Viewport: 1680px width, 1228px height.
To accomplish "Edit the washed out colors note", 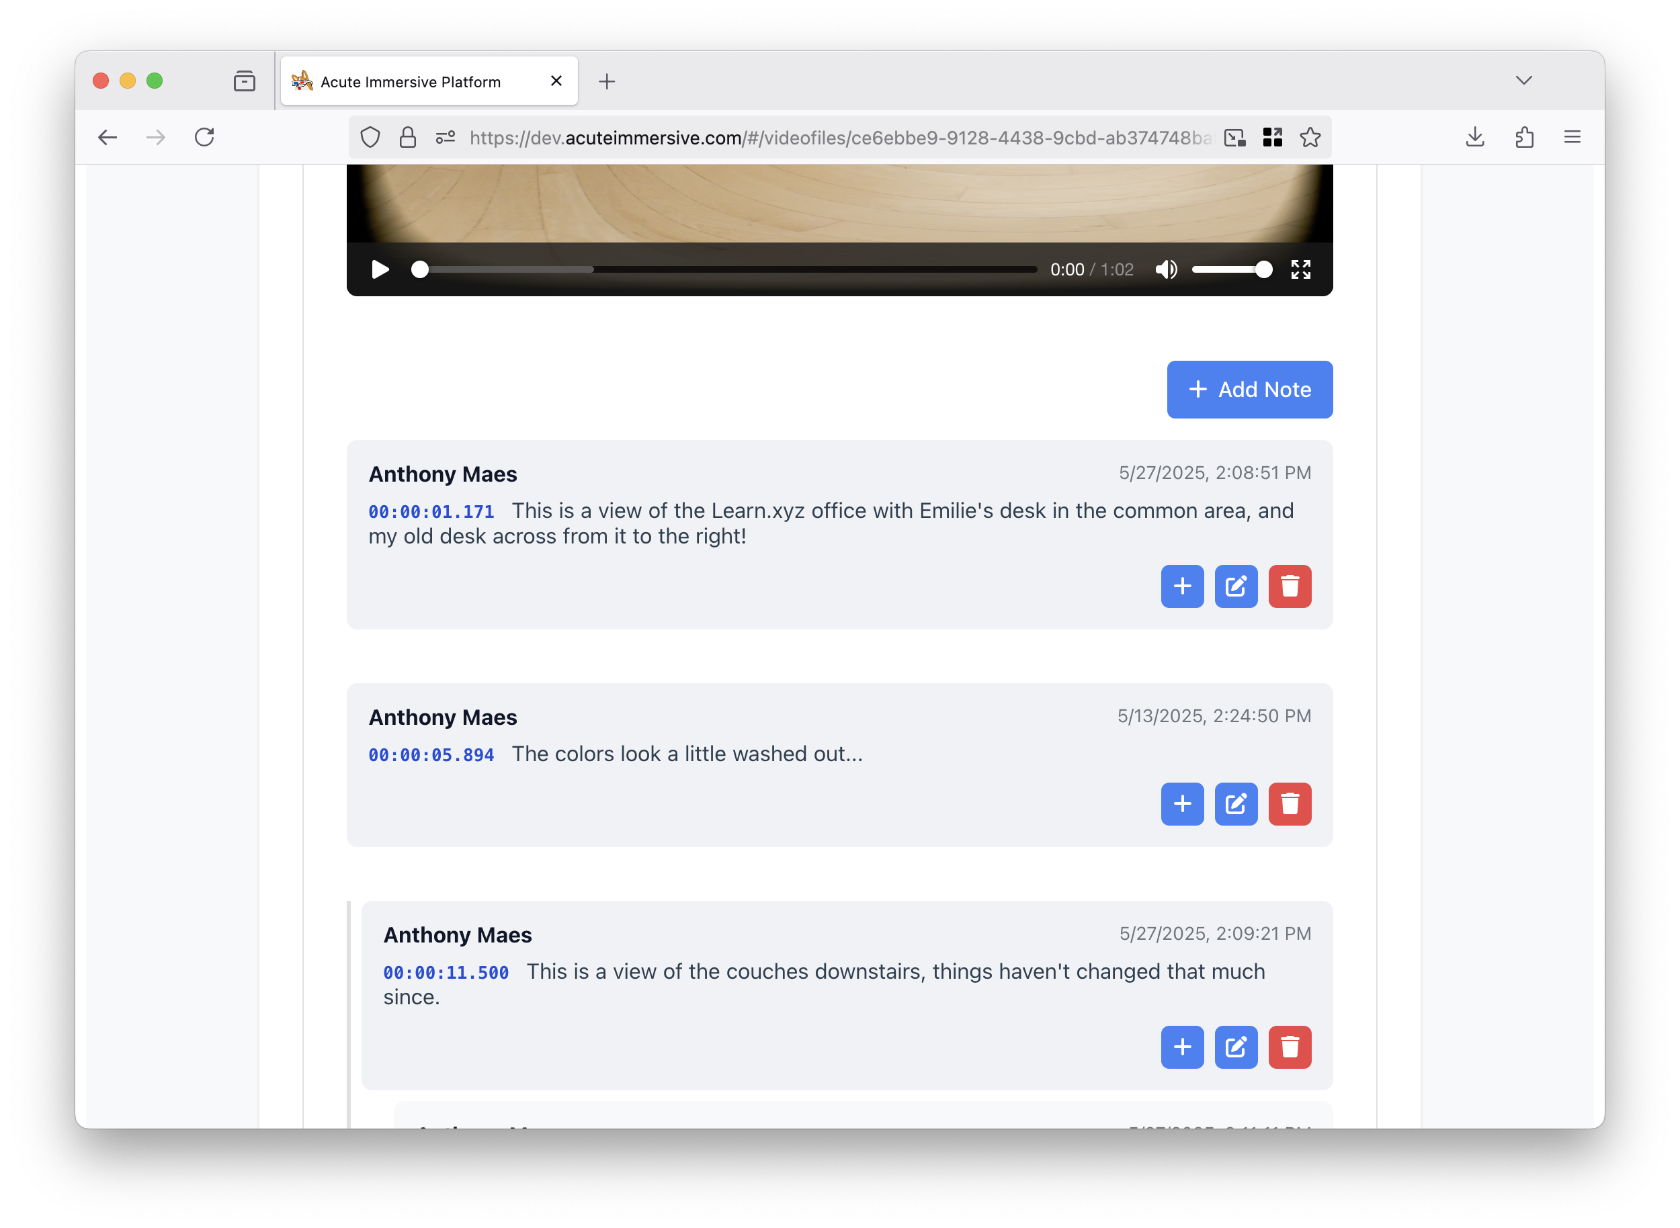I will click(x=1235, y=803).
